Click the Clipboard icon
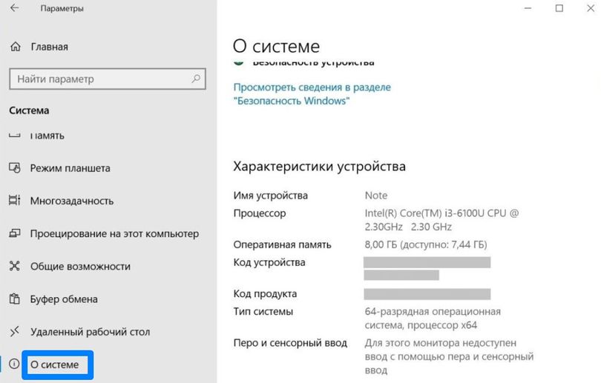The image size is (601, 383). pos(14,299)
